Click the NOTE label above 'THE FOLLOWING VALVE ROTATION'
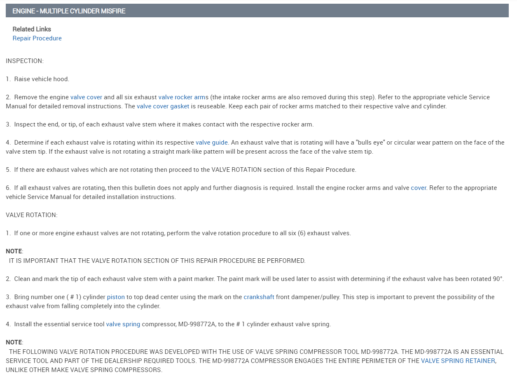The width and height of the screenshot is (517, 379). [x=14, y=342]
